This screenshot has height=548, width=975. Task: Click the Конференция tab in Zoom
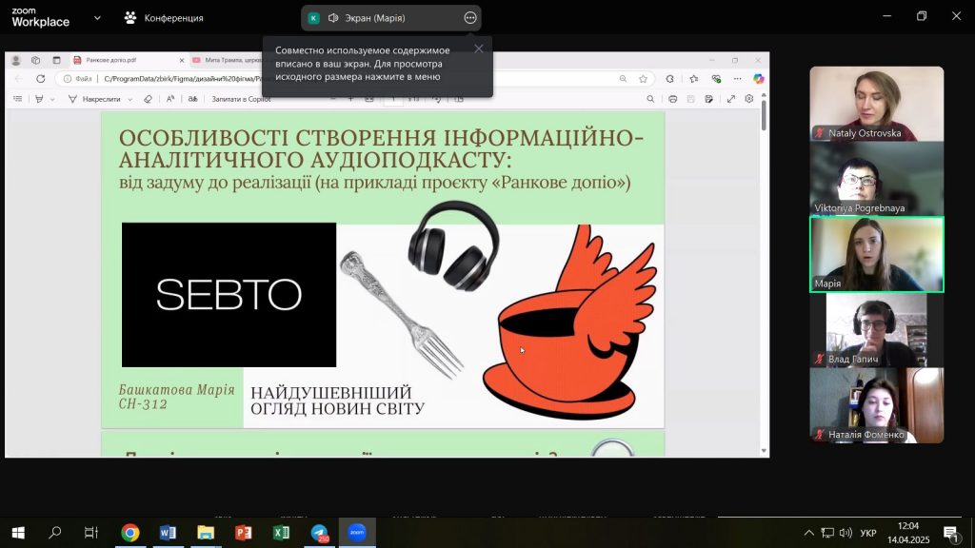tap(164, 17)
